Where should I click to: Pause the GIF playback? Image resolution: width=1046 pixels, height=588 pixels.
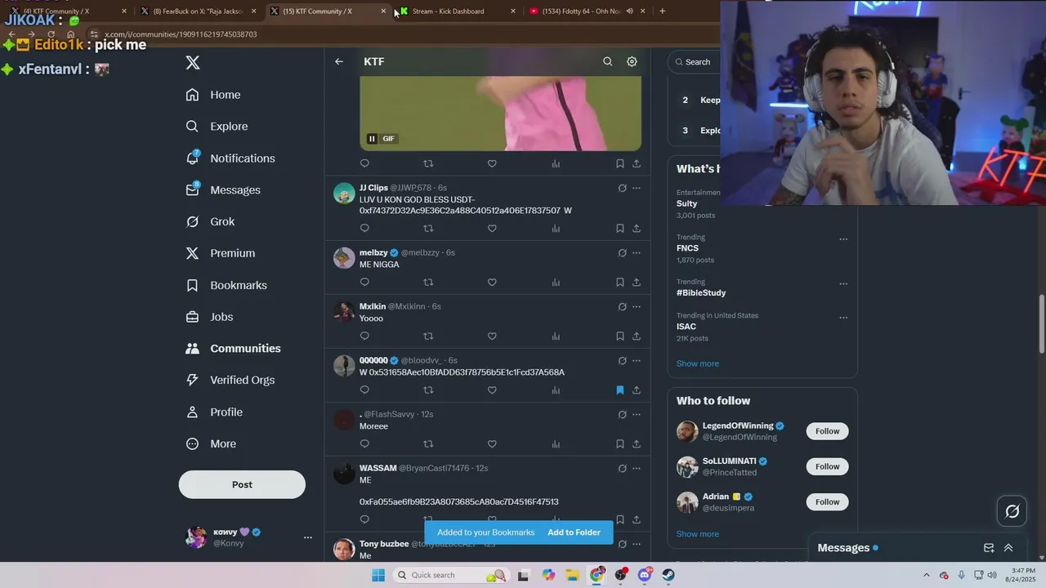[372, 139]
